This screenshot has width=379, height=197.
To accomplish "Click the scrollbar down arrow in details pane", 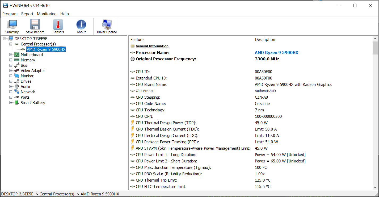I will [375, 187].
